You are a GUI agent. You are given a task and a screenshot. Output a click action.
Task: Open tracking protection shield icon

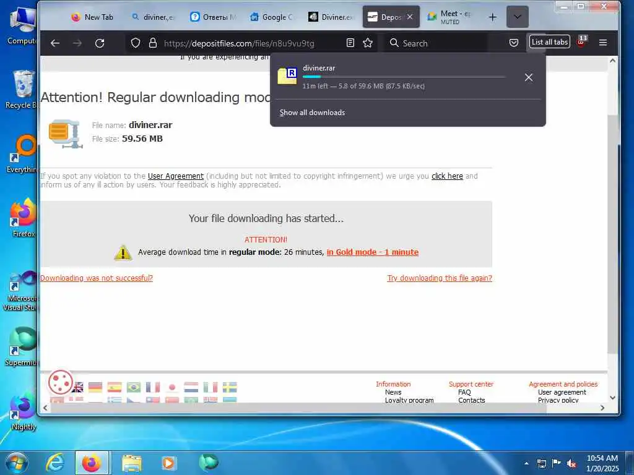click(x=136, y=43)
